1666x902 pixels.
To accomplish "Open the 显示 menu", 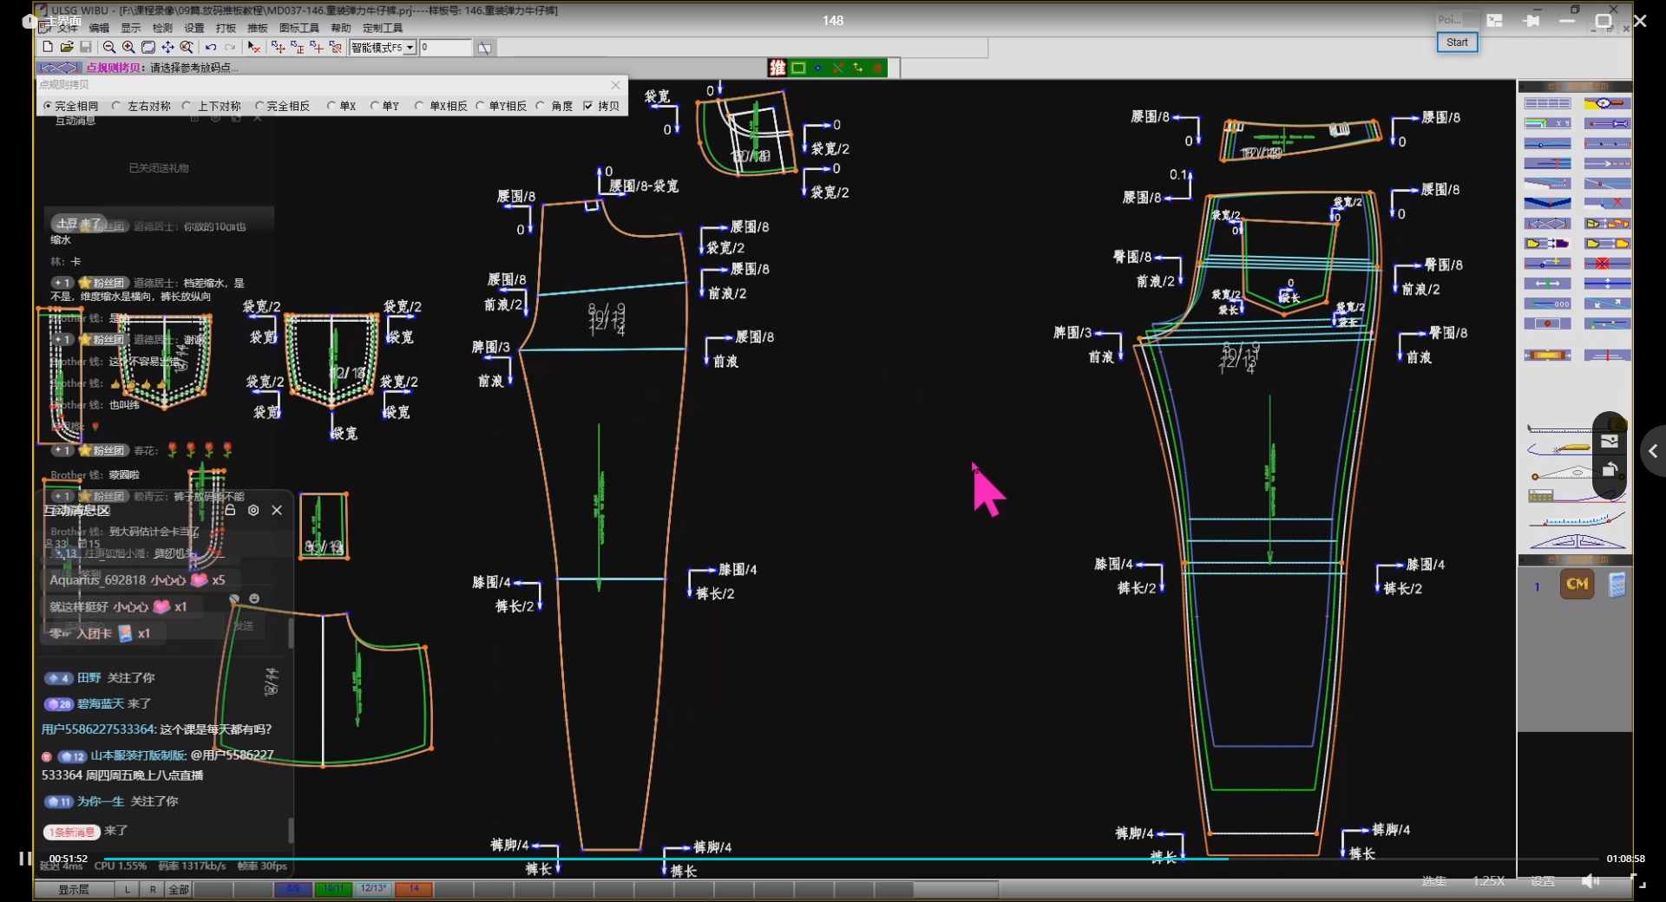I will click(131, 28).
